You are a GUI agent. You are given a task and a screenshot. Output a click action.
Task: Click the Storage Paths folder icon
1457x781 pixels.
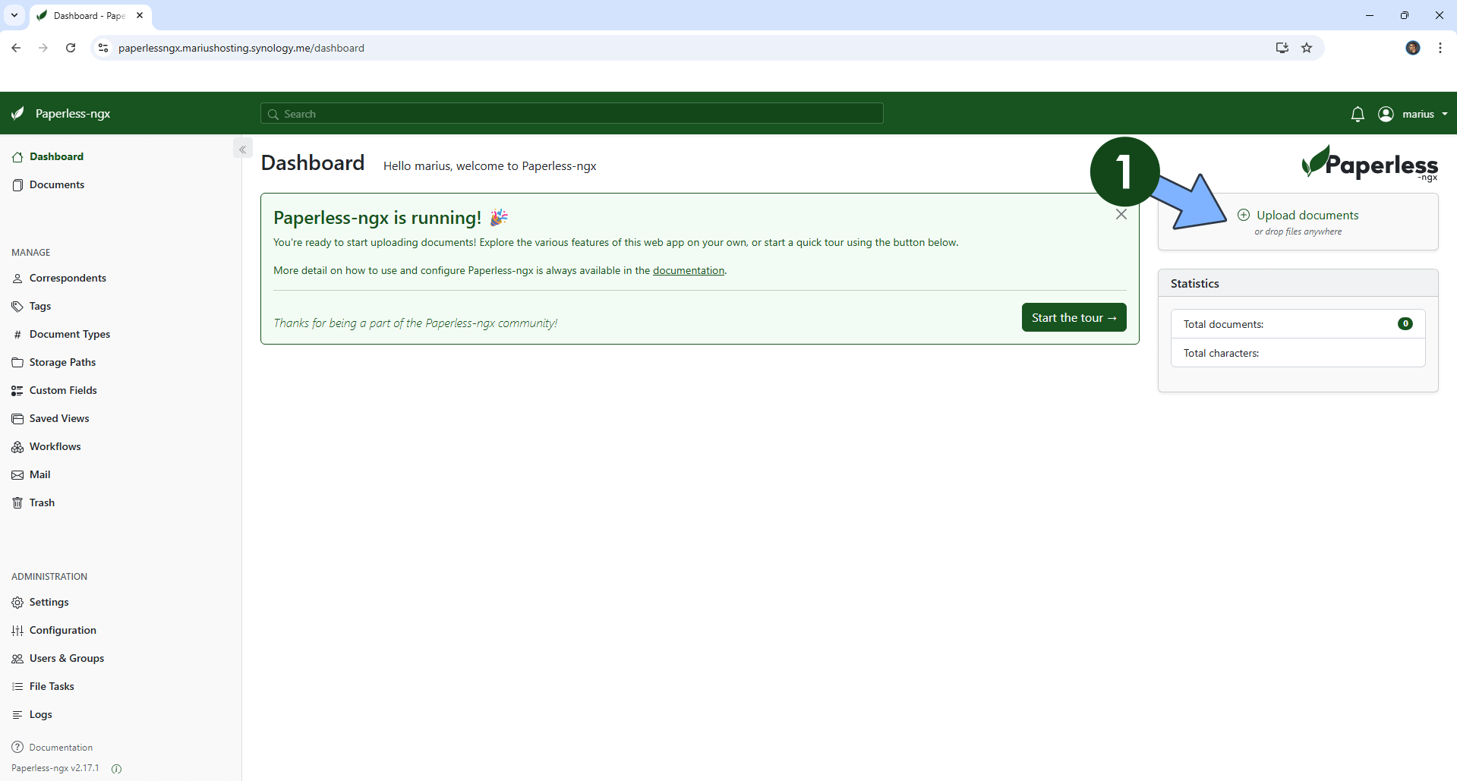pyautogui.click(x=17, y=363)
